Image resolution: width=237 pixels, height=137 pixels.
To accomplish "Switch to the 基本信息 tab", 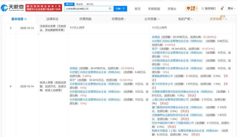I will tap(19, 19).
